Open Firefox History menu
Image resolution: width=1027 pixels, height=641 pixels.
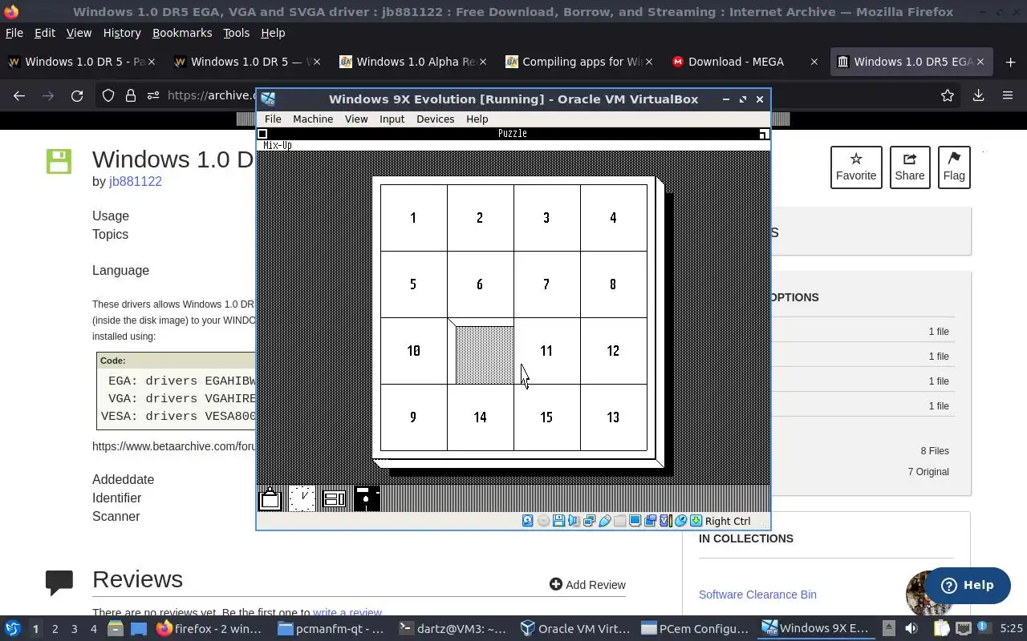point(122,33)
